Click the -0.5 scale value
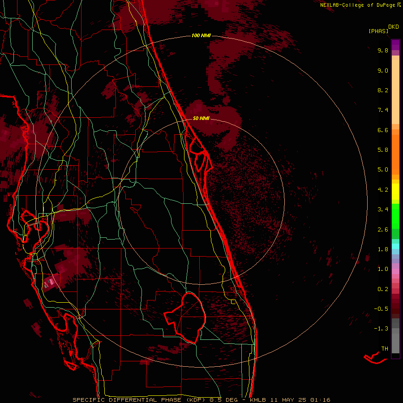 (x=381, y=309)
